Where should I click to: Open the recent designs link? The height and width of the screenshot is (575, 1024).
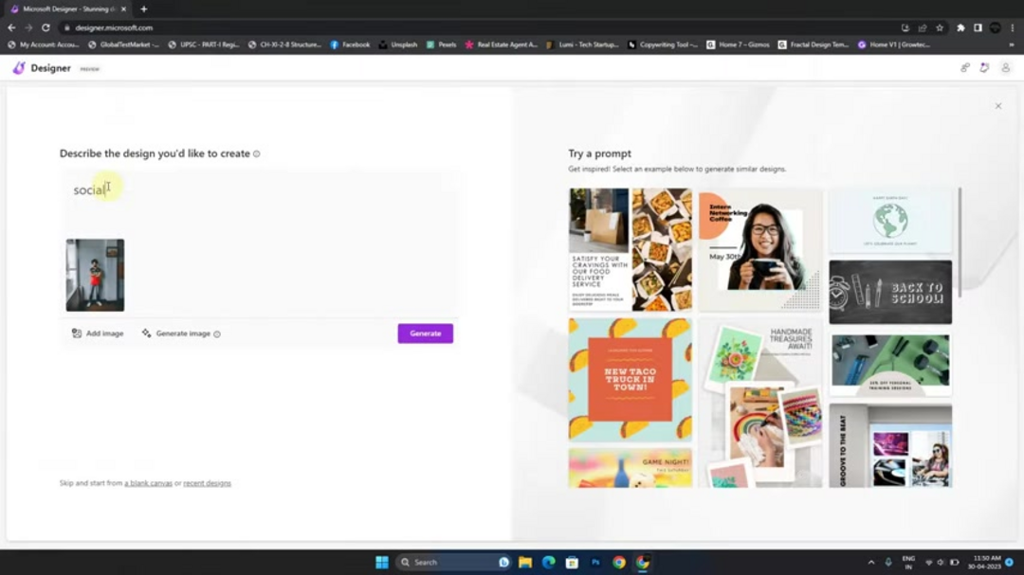(x=207, y=483)
